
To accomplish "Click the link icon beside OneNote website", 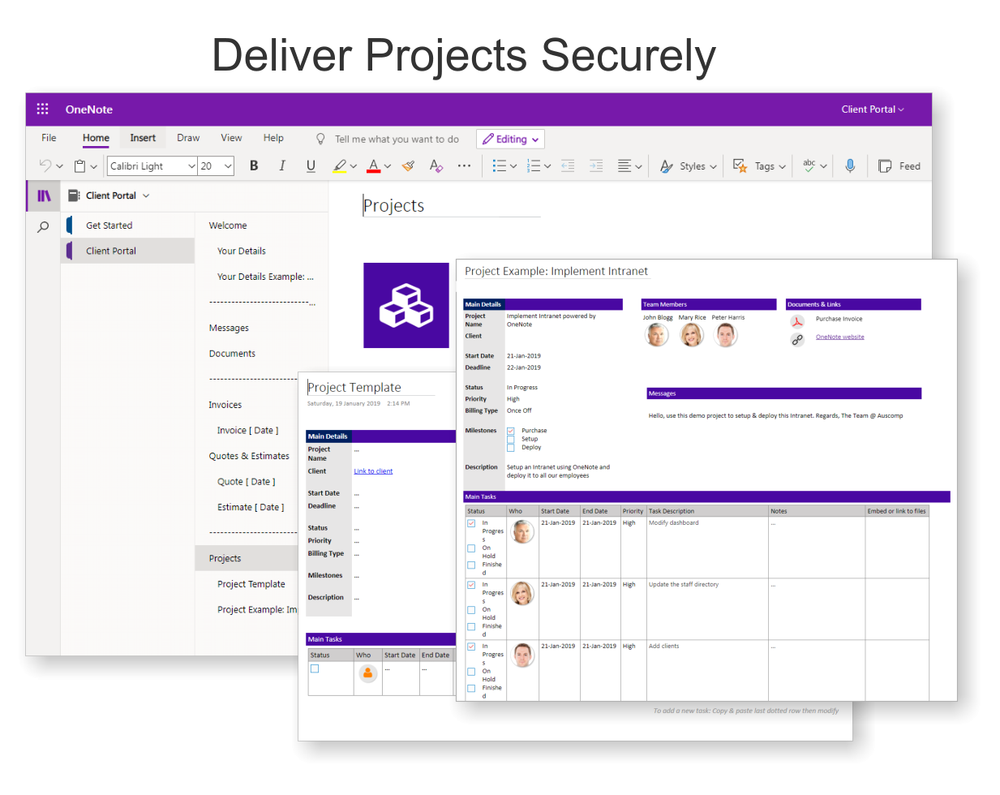I will [797, 340].
